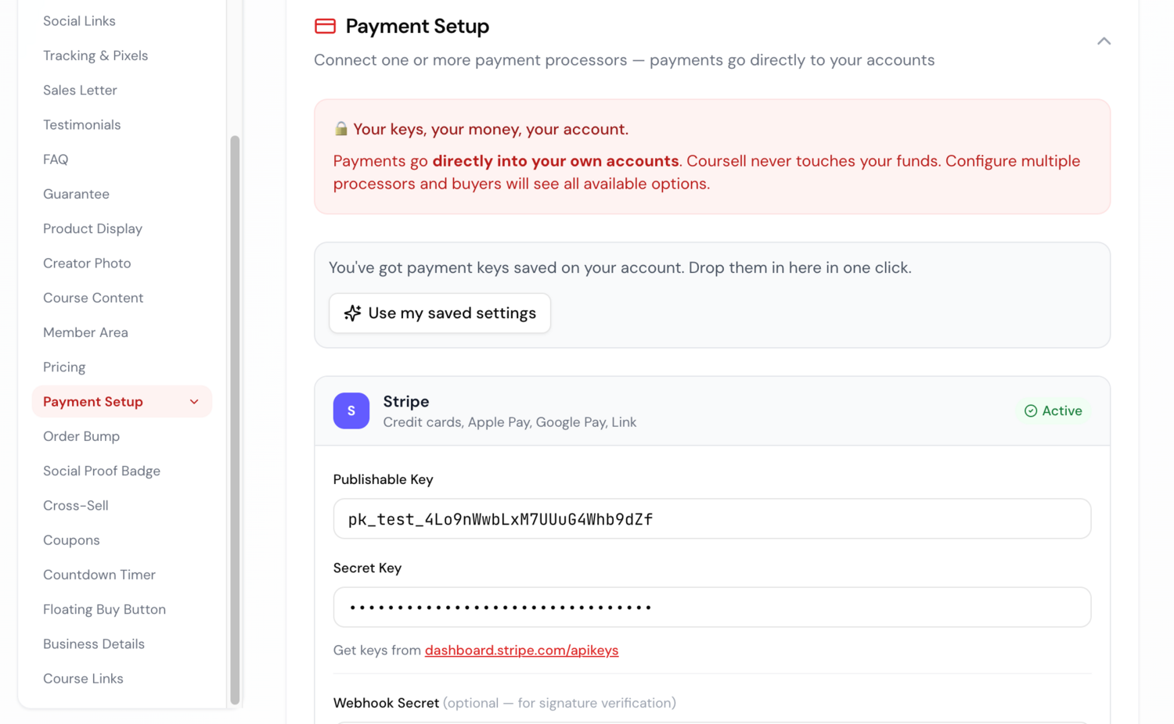Open Countdown Timer section
This screenshot has width=1174, height=724.
coord(99,575)
